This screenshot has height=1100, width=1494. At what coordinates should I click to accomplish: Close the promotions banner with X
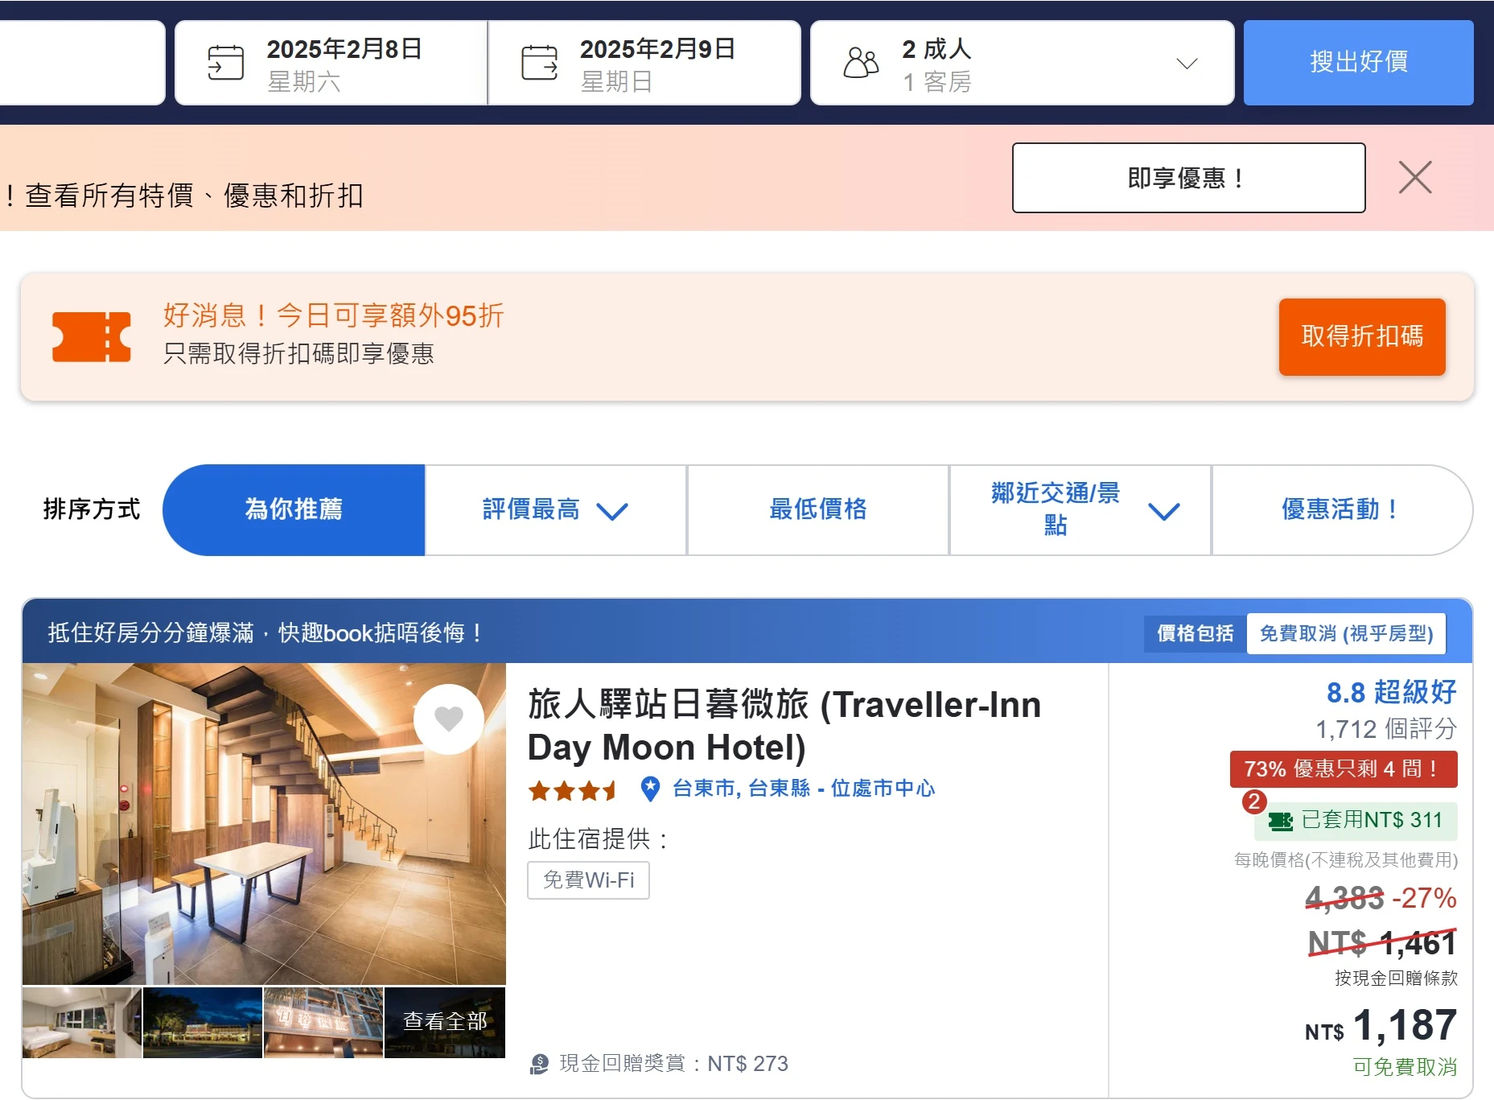click(x=1415, y=177)
